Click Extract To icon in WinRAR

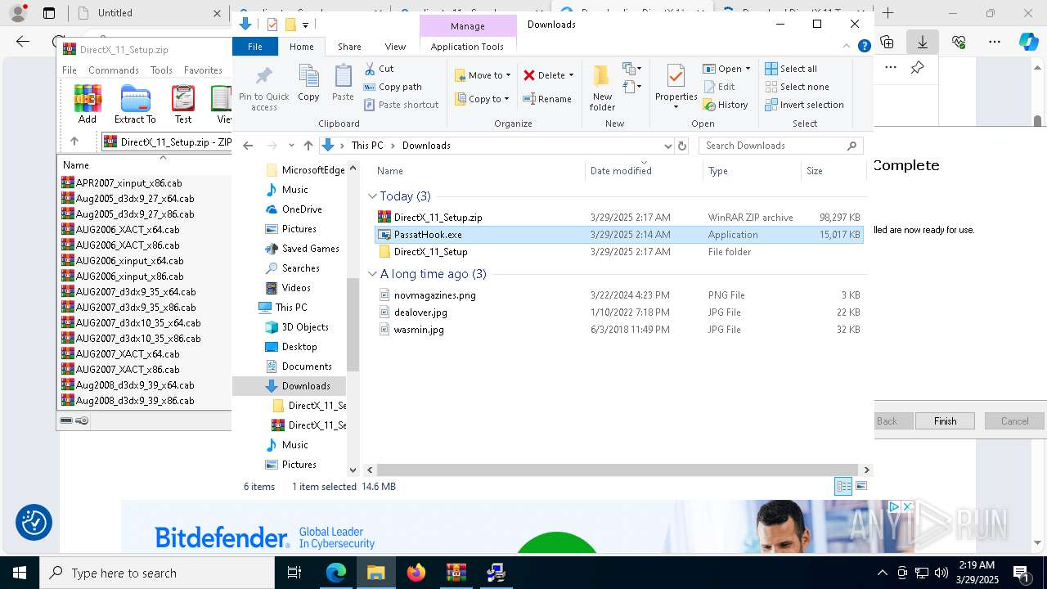coord(135,105)
